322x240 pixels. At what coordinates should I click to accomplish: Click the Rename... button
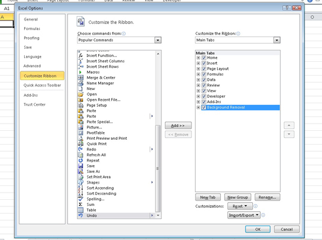pyautogui.click(x=267, y=197)
